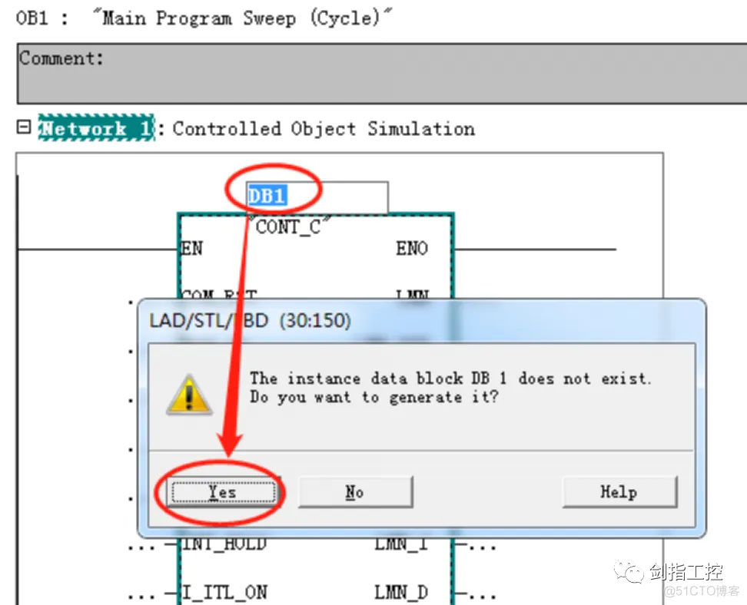Click the gray Comment box

point(382,74)
